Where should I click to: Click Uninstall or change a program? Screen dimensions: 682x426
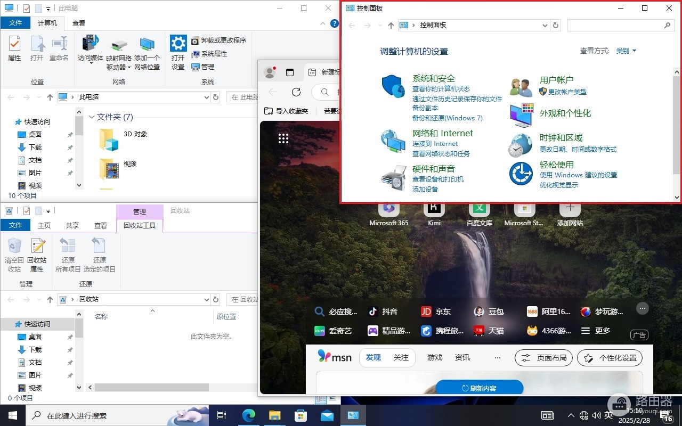[219, 40]
